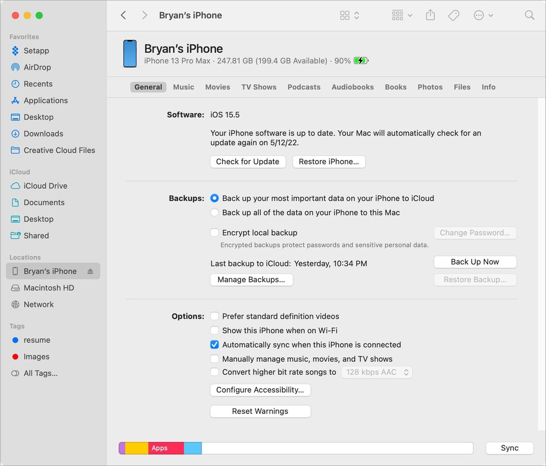
Task: Click Configure Accessibility… button
Action: [260, 390]
